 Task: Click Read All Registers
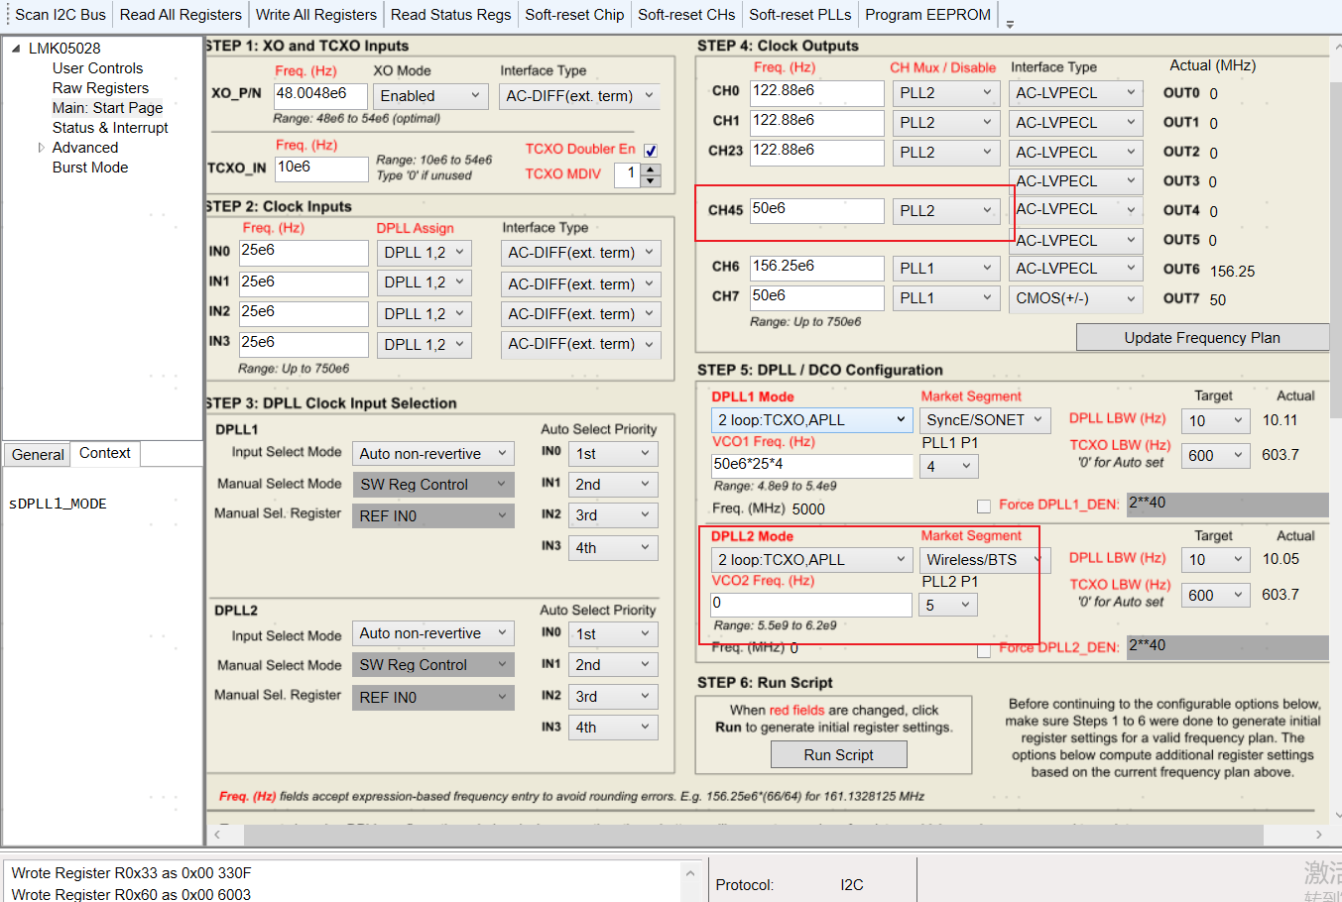[x=181, y=15]
